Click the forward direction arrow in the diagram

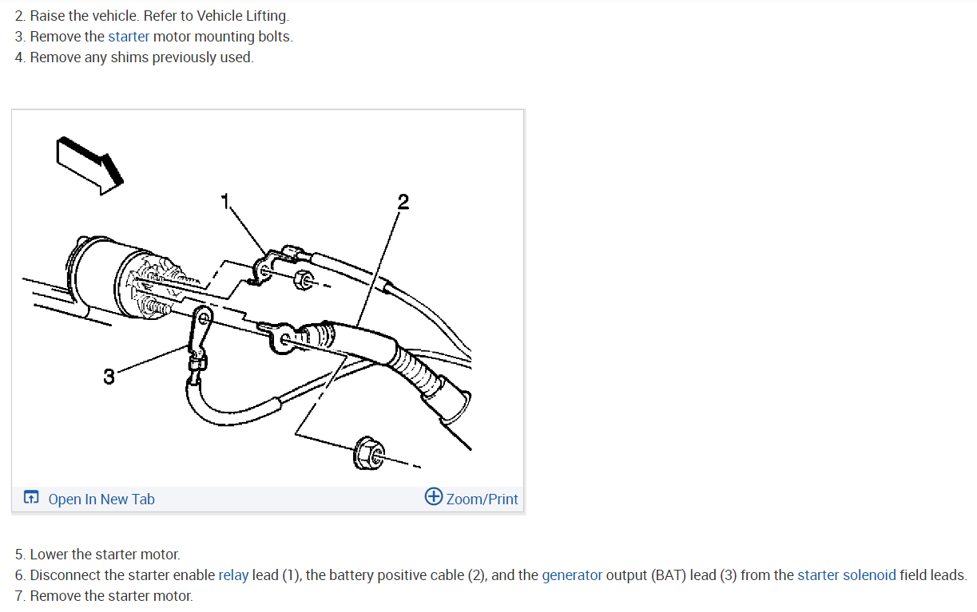pos(89,165)
